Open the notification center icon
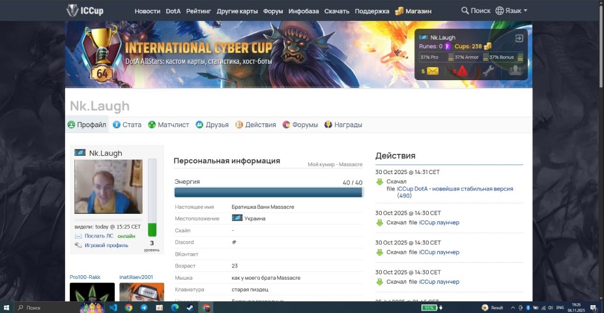Image resolution: width=604 pixels, height=313 pixels. point(594,308)
